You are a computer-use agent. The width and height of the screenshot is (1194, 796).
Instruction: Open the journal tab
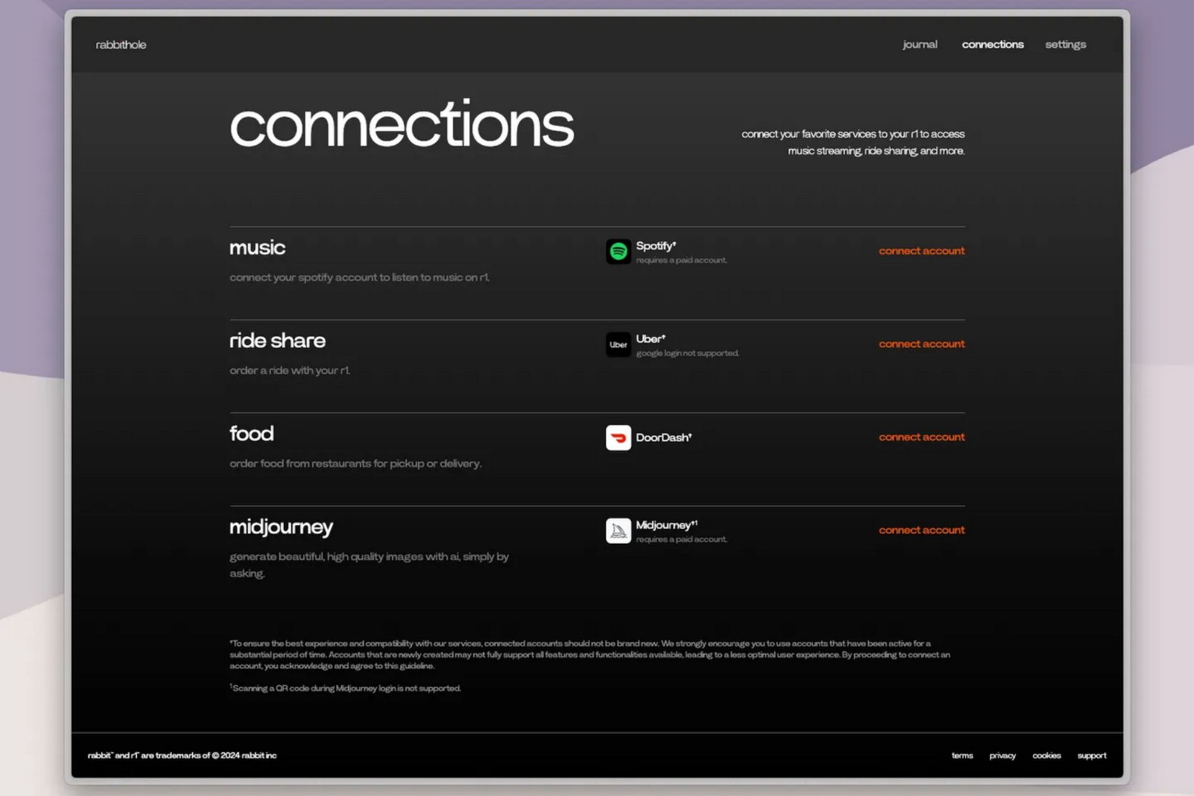click(x=920, y=45)
